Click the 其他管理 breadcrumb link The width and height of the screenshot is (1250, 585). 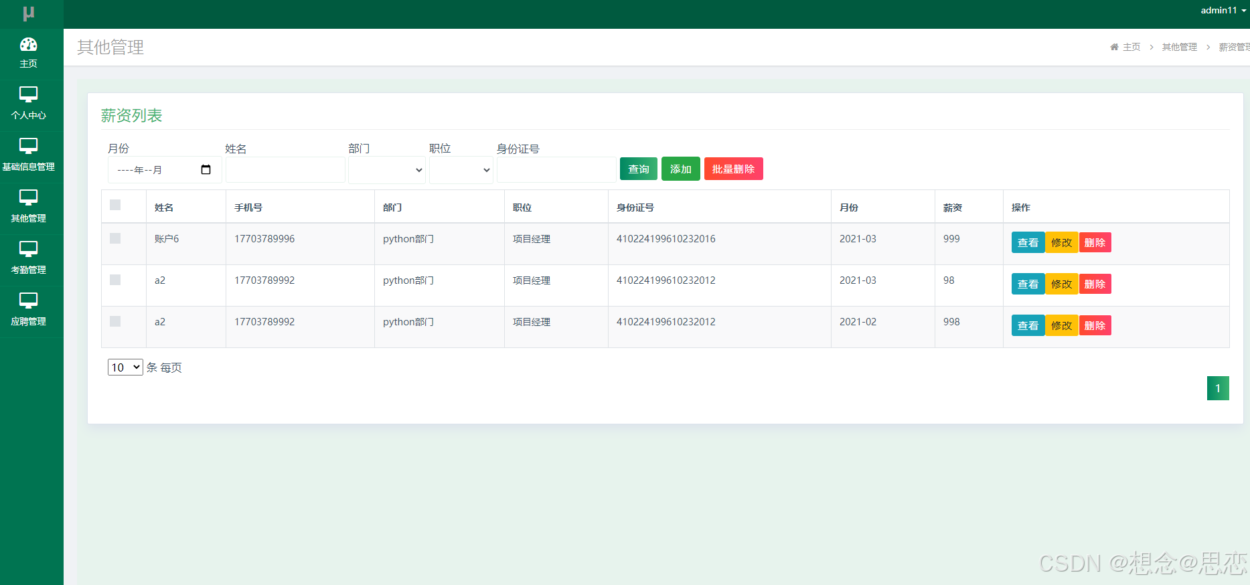1180,47
